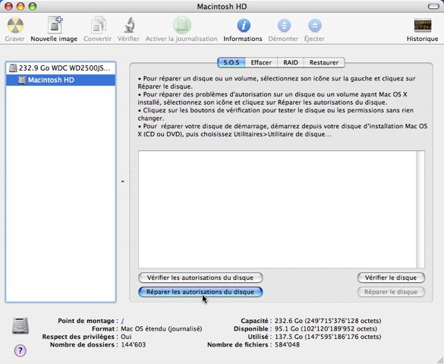444x364 pixels.
Task: Switch to the RAID tab
Action: click(x=291, y=62)
